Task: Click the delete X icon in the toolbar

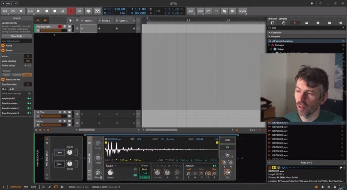Action: (232, 11)
